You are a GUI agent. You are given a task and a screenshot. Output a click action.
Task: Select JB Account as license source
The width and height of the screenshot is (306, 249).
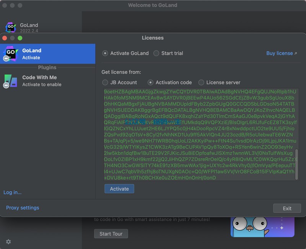point(105,82)
